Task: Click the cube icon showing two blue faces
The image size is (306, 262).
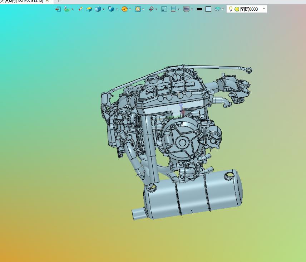Action: click(x=111, y=9)
